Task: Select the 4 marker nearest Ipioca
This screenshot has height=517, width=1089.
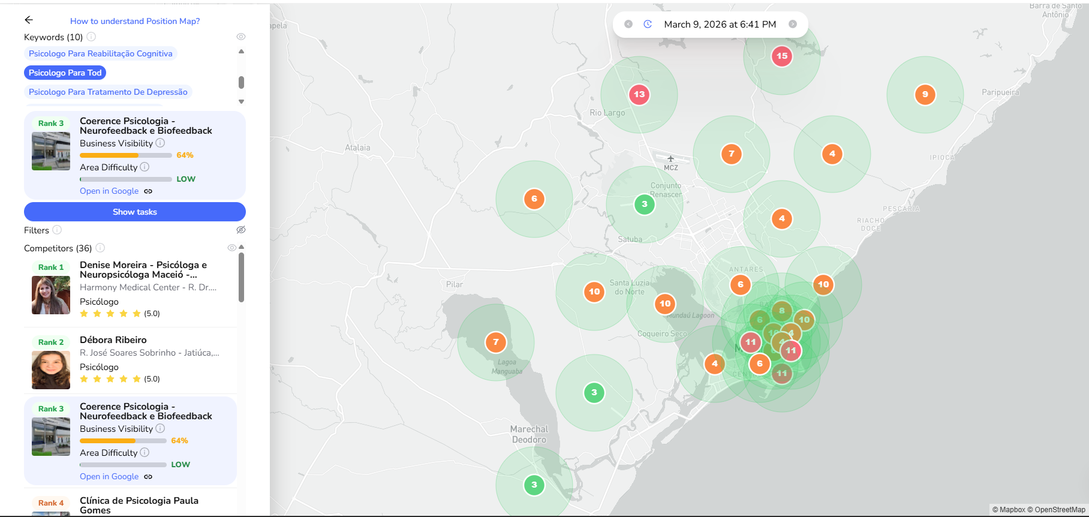Action: click(832, 154)
